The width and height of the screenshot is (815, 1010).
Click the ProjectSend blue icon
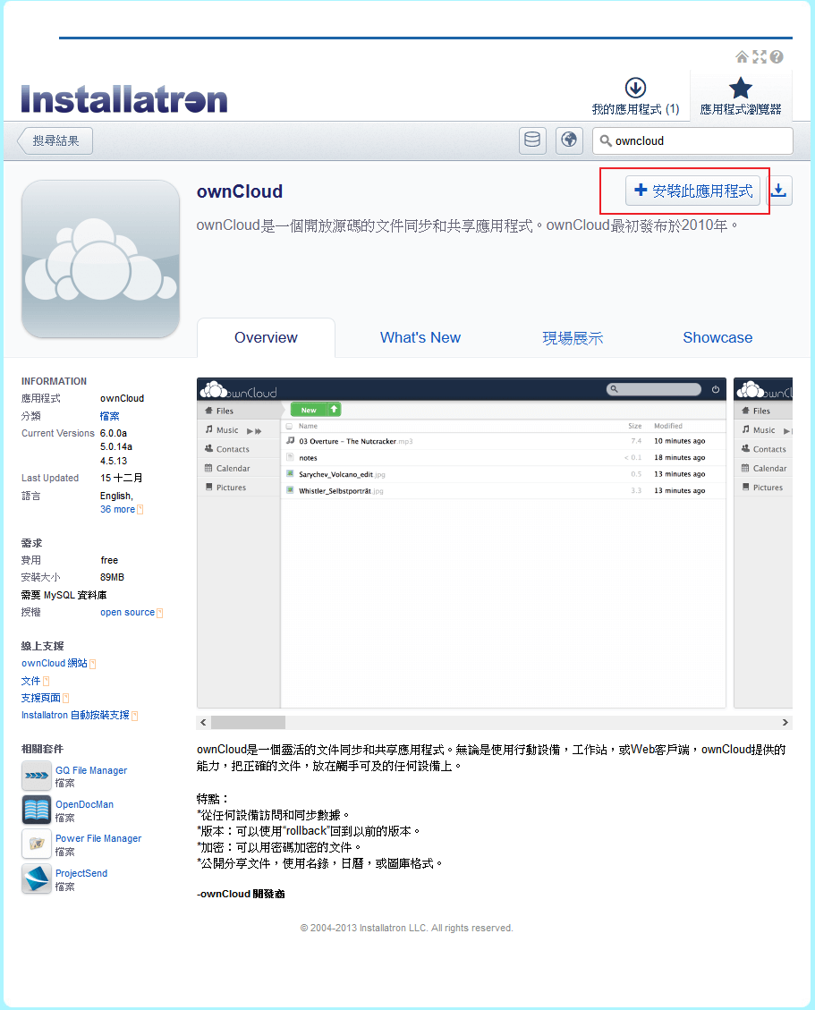tap(36, 878)
